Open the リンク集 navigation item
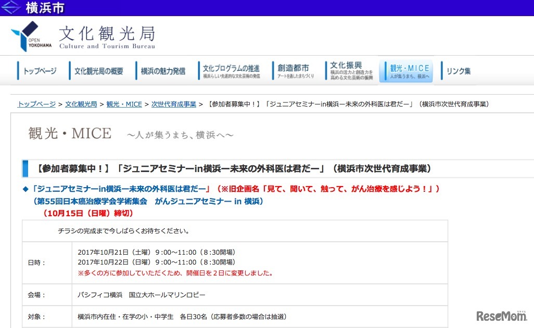 tap(457, 71)
